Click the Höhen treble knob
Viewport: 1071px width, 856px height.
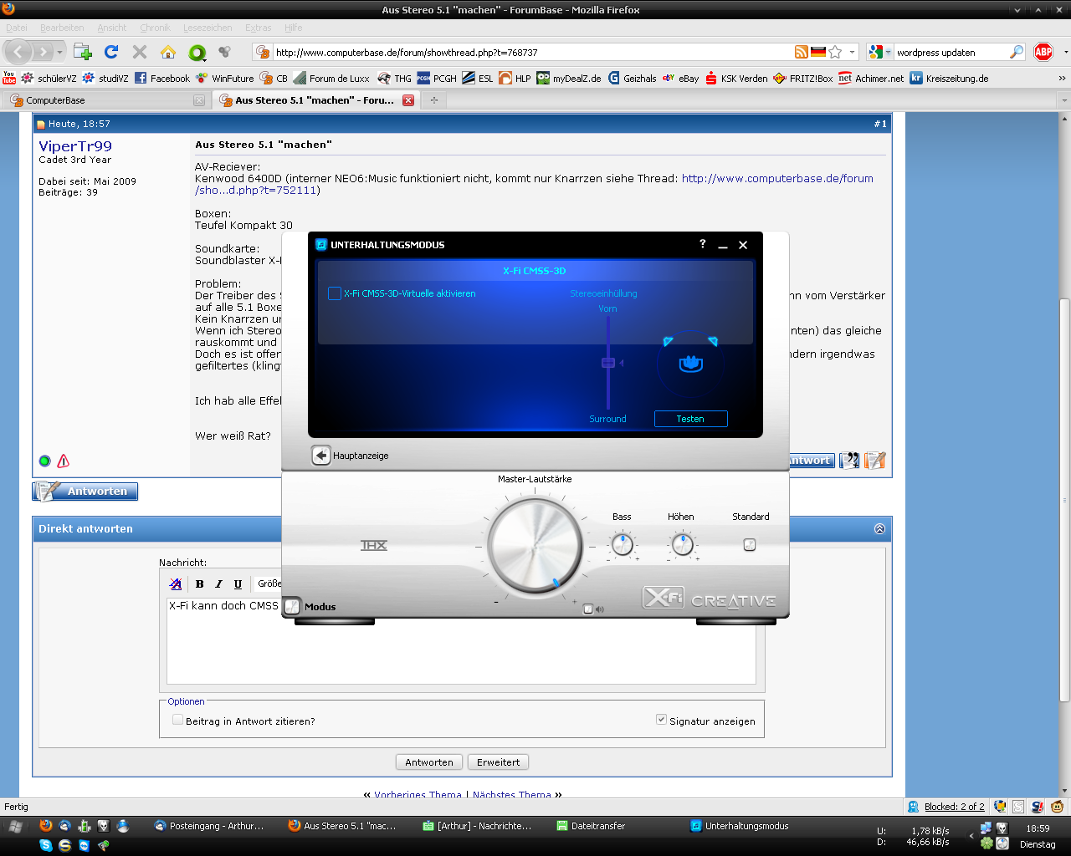click(x=682, y=545)
